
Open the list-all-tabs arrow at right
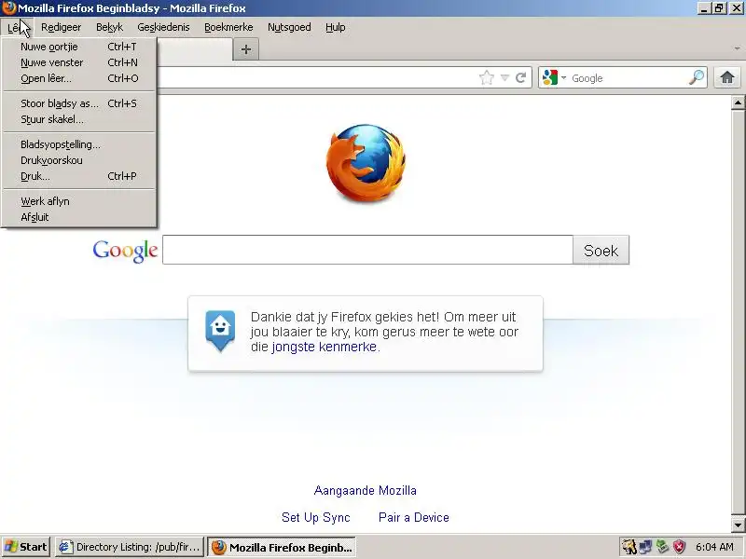point(737,48)
